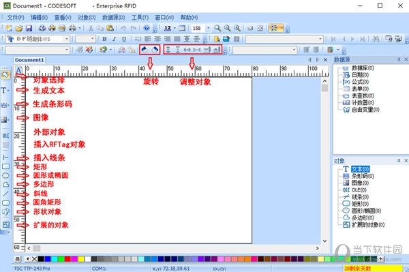Select the rectangle tool in left toolbar
Viewport: 409px width, 272px height.
point(5,166)
